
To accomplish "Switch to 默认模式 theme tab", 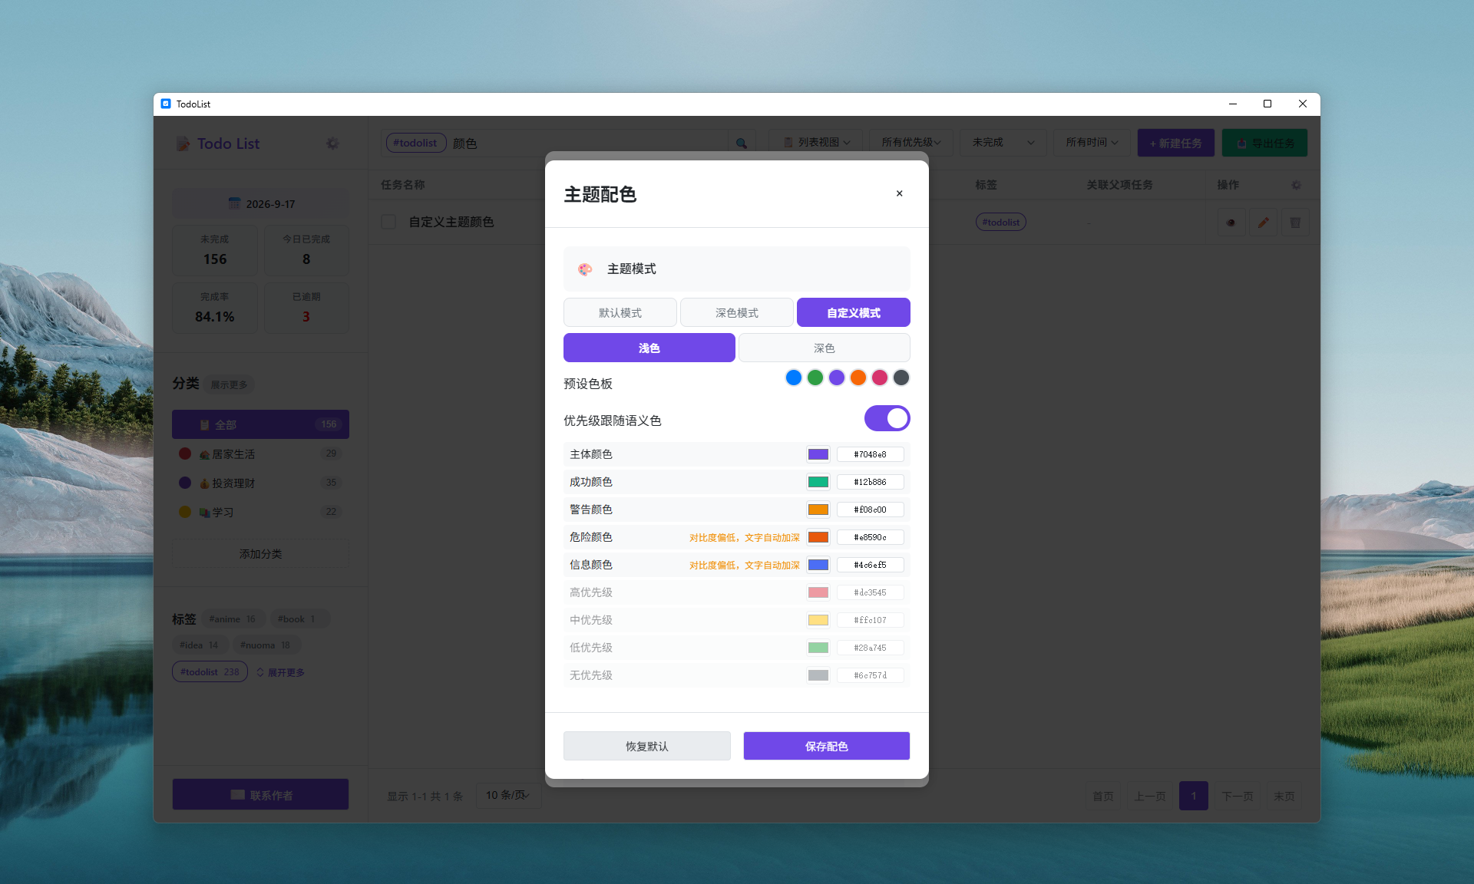I will tap(620, 312).
